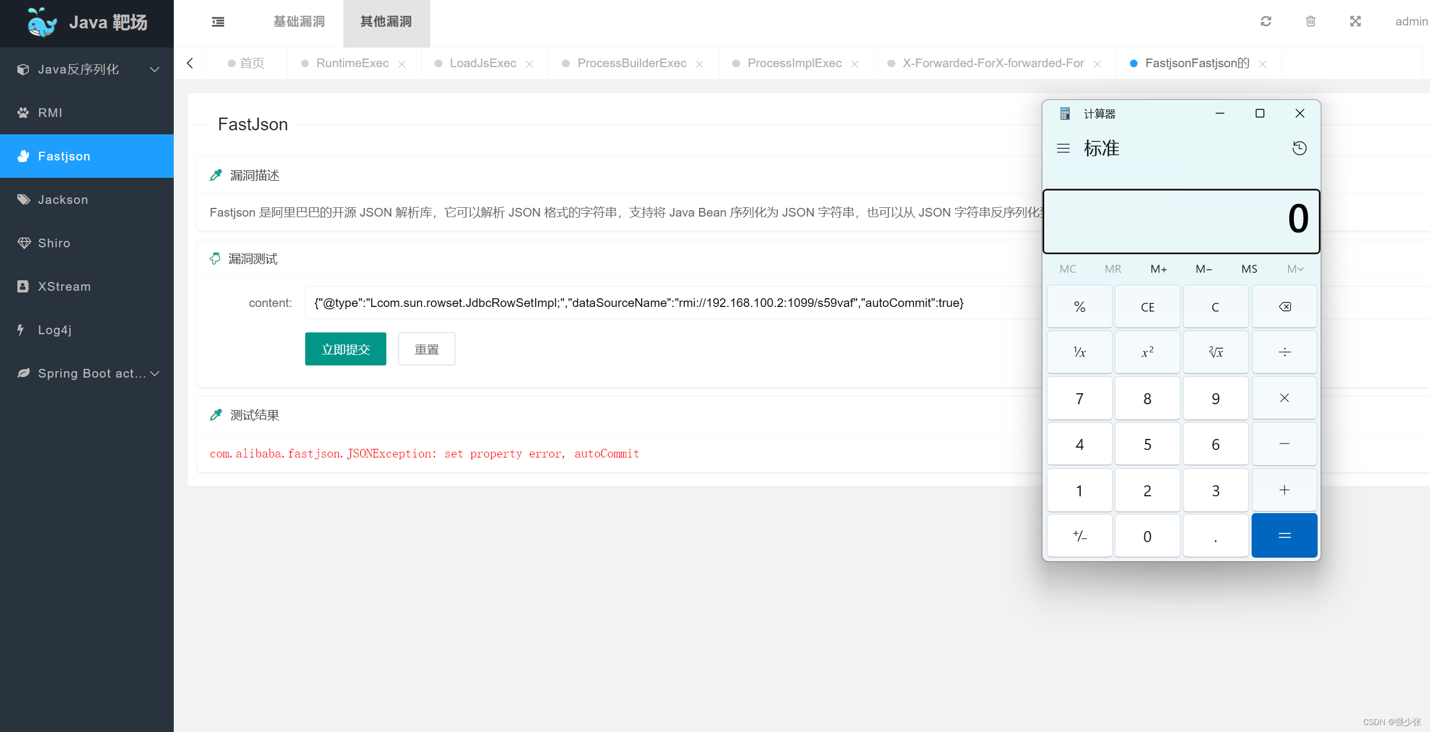
Task: Open calculator hamburger navigation menu
Action: (x=1063, y=148)
